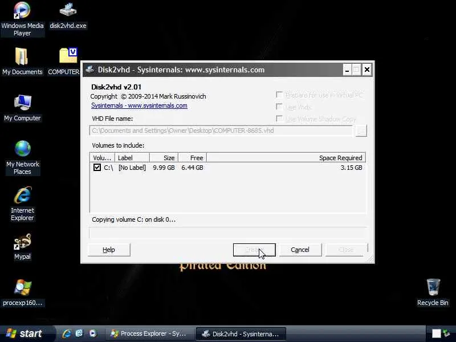Image resolution: width=456 pixels, height=342 pixels.
Task: Click the 9.99 GB size value
Action: point(164,168)
